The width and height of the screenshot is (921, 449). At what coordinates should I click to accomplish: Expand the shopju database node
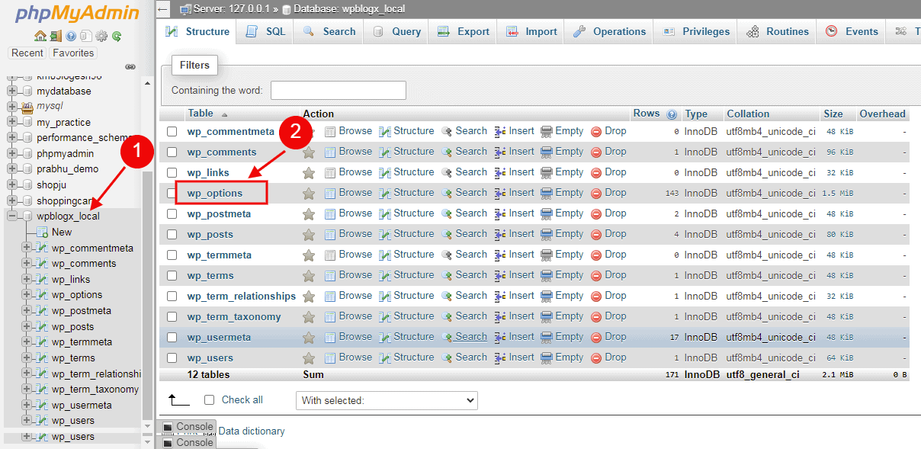12,184
